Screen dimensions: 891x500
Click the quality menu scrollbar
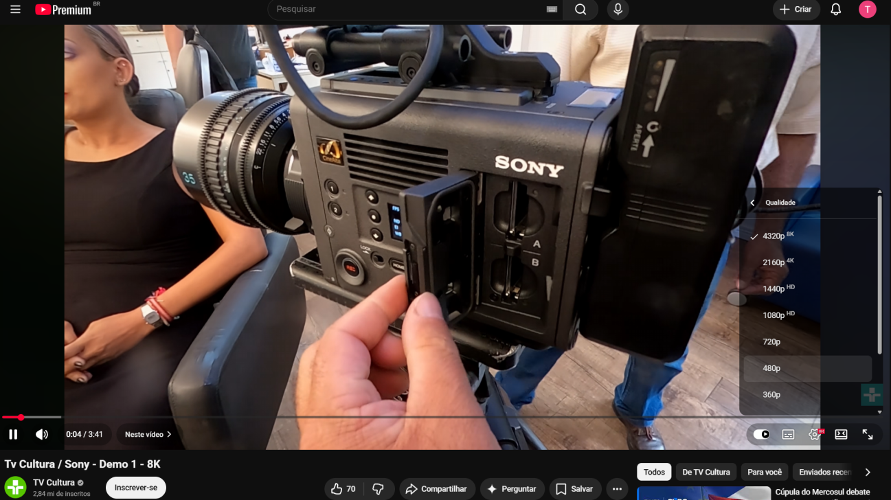(879, 275)
